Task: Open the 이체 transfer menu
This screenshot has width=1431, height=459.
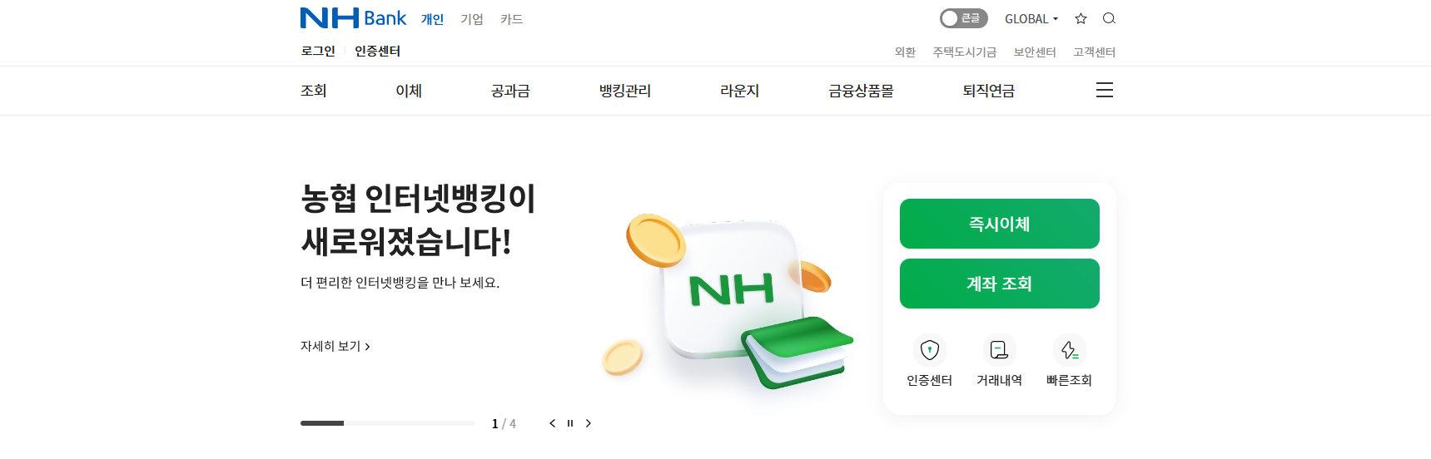Action: (409, 91)
